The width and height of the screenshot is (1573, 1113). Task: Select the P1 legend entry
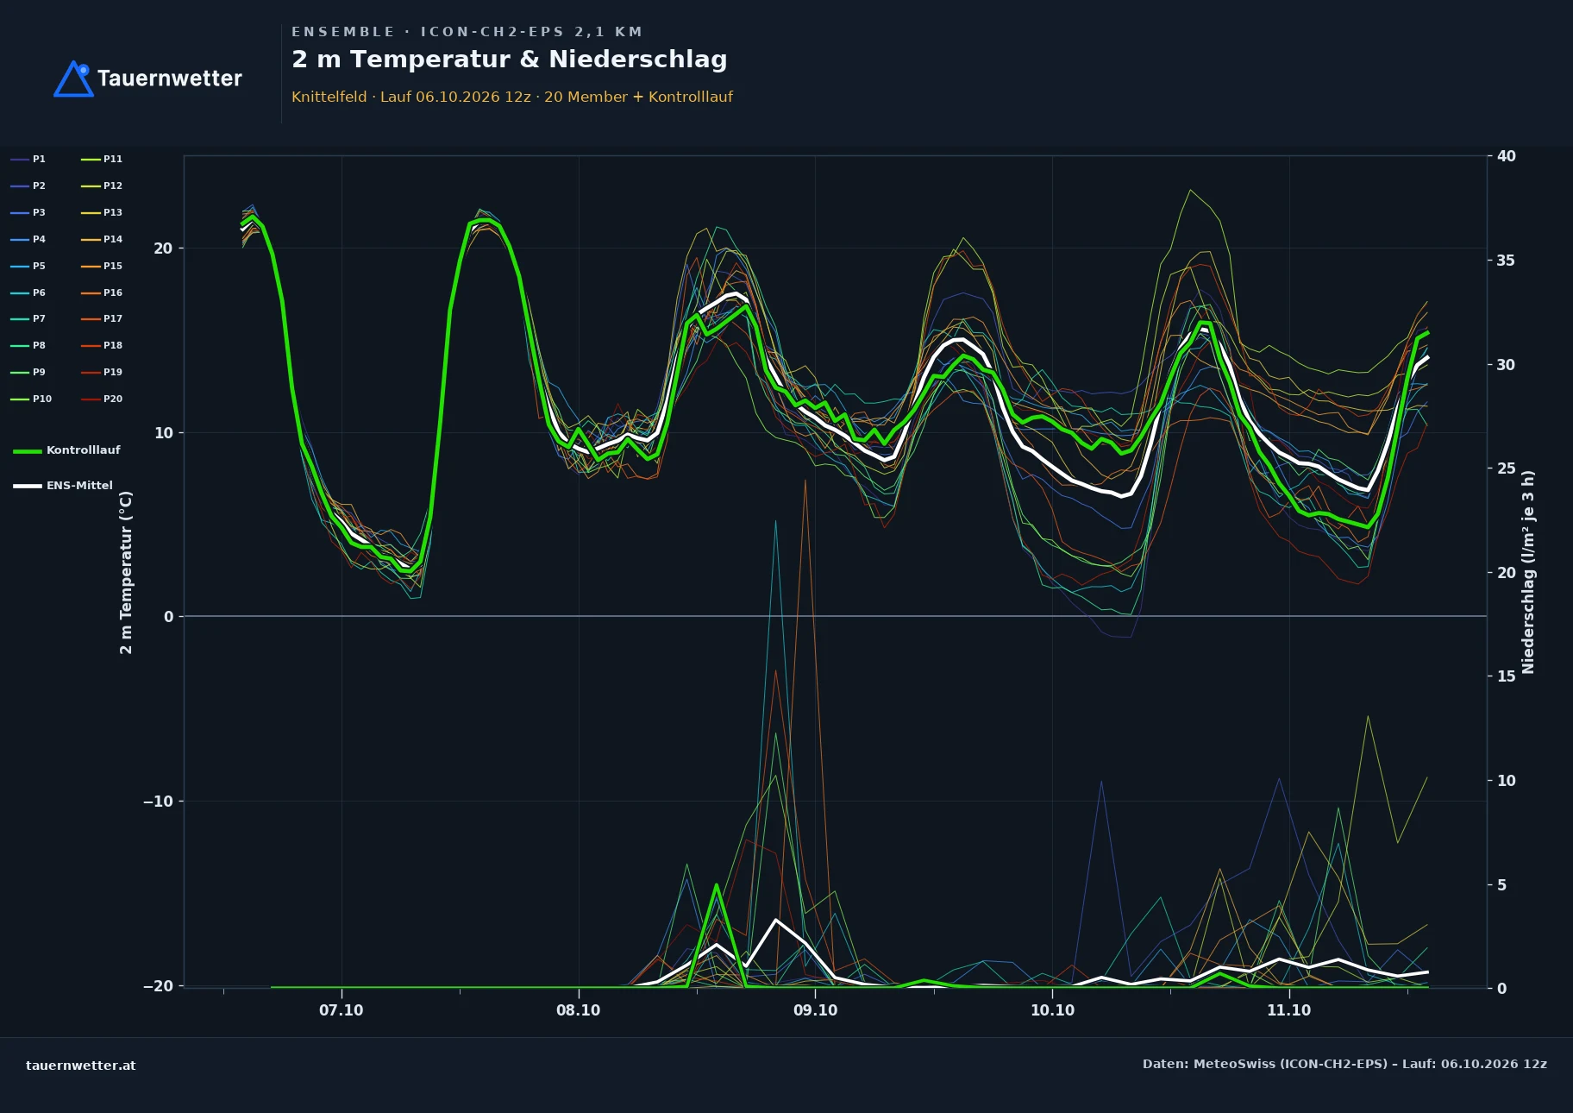[28, 160]
